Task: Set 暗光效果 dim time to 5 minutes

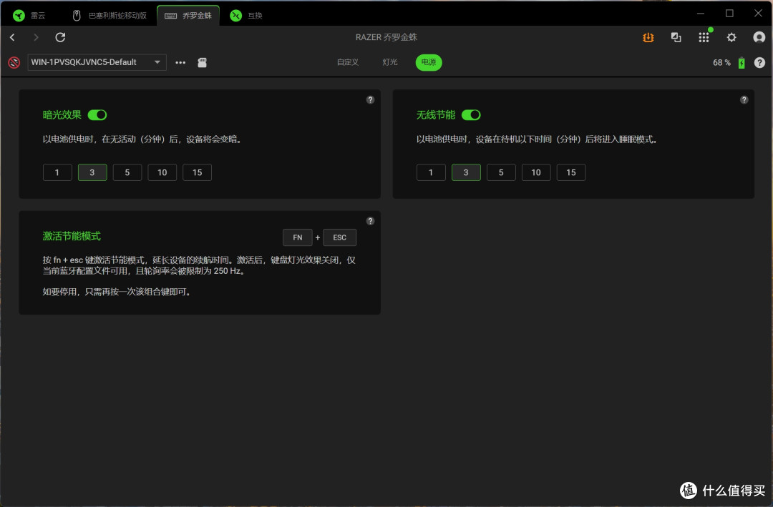Action: point(127,172)
